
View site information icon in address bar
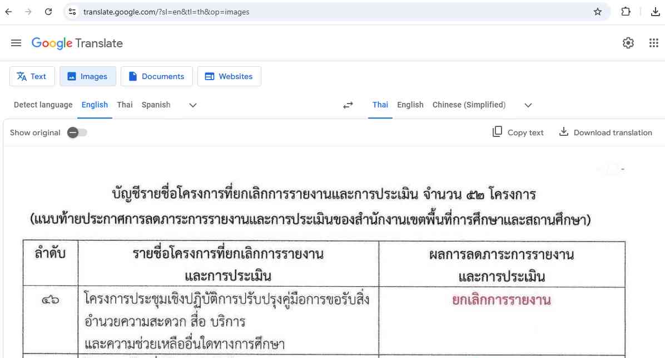point(72,12)
